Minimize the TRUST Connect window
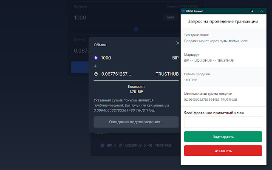Viewport: 272px width, 170px height. tap(242, 11)
